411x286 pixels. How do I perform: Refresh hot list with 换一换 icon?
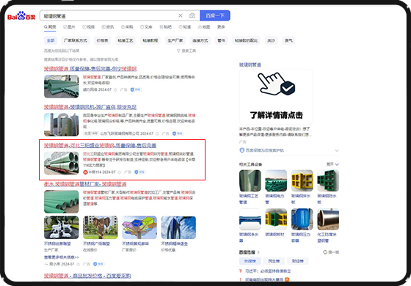pos(325,252)
